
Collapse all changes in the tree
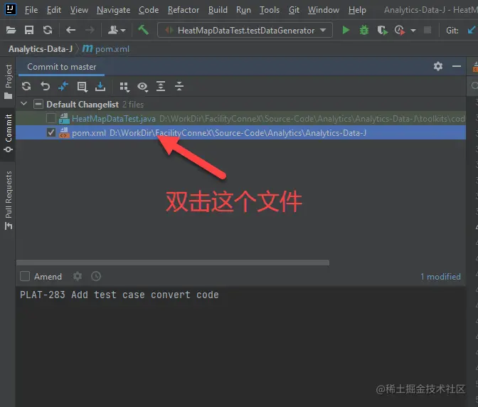(x=179, y=87)
